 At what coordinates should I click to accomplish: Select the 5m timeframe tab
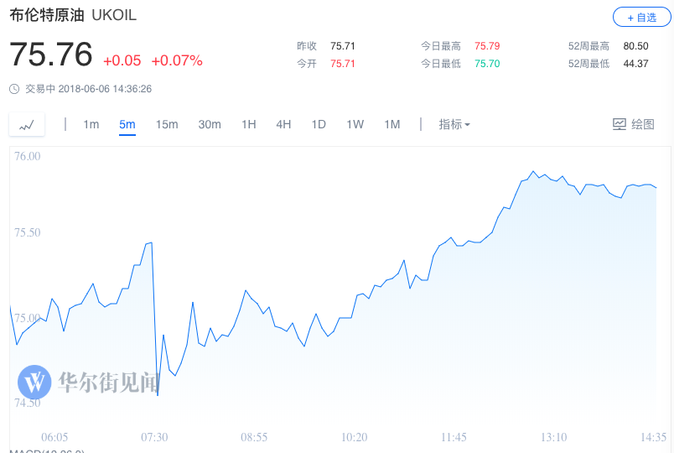(127, 124)
